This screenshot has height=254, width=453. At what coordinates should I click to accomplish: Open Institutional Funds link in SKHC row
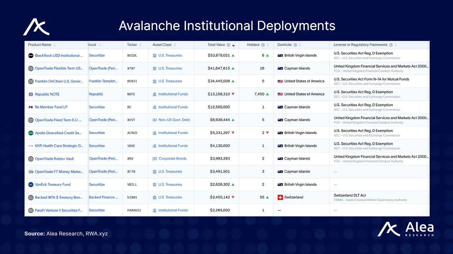[x=173, y=146]
